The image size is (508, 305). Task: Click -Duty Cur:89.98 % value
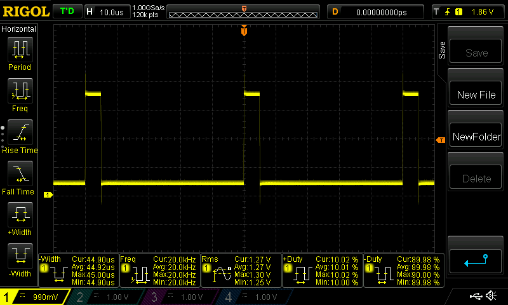(x=418, y=260)
